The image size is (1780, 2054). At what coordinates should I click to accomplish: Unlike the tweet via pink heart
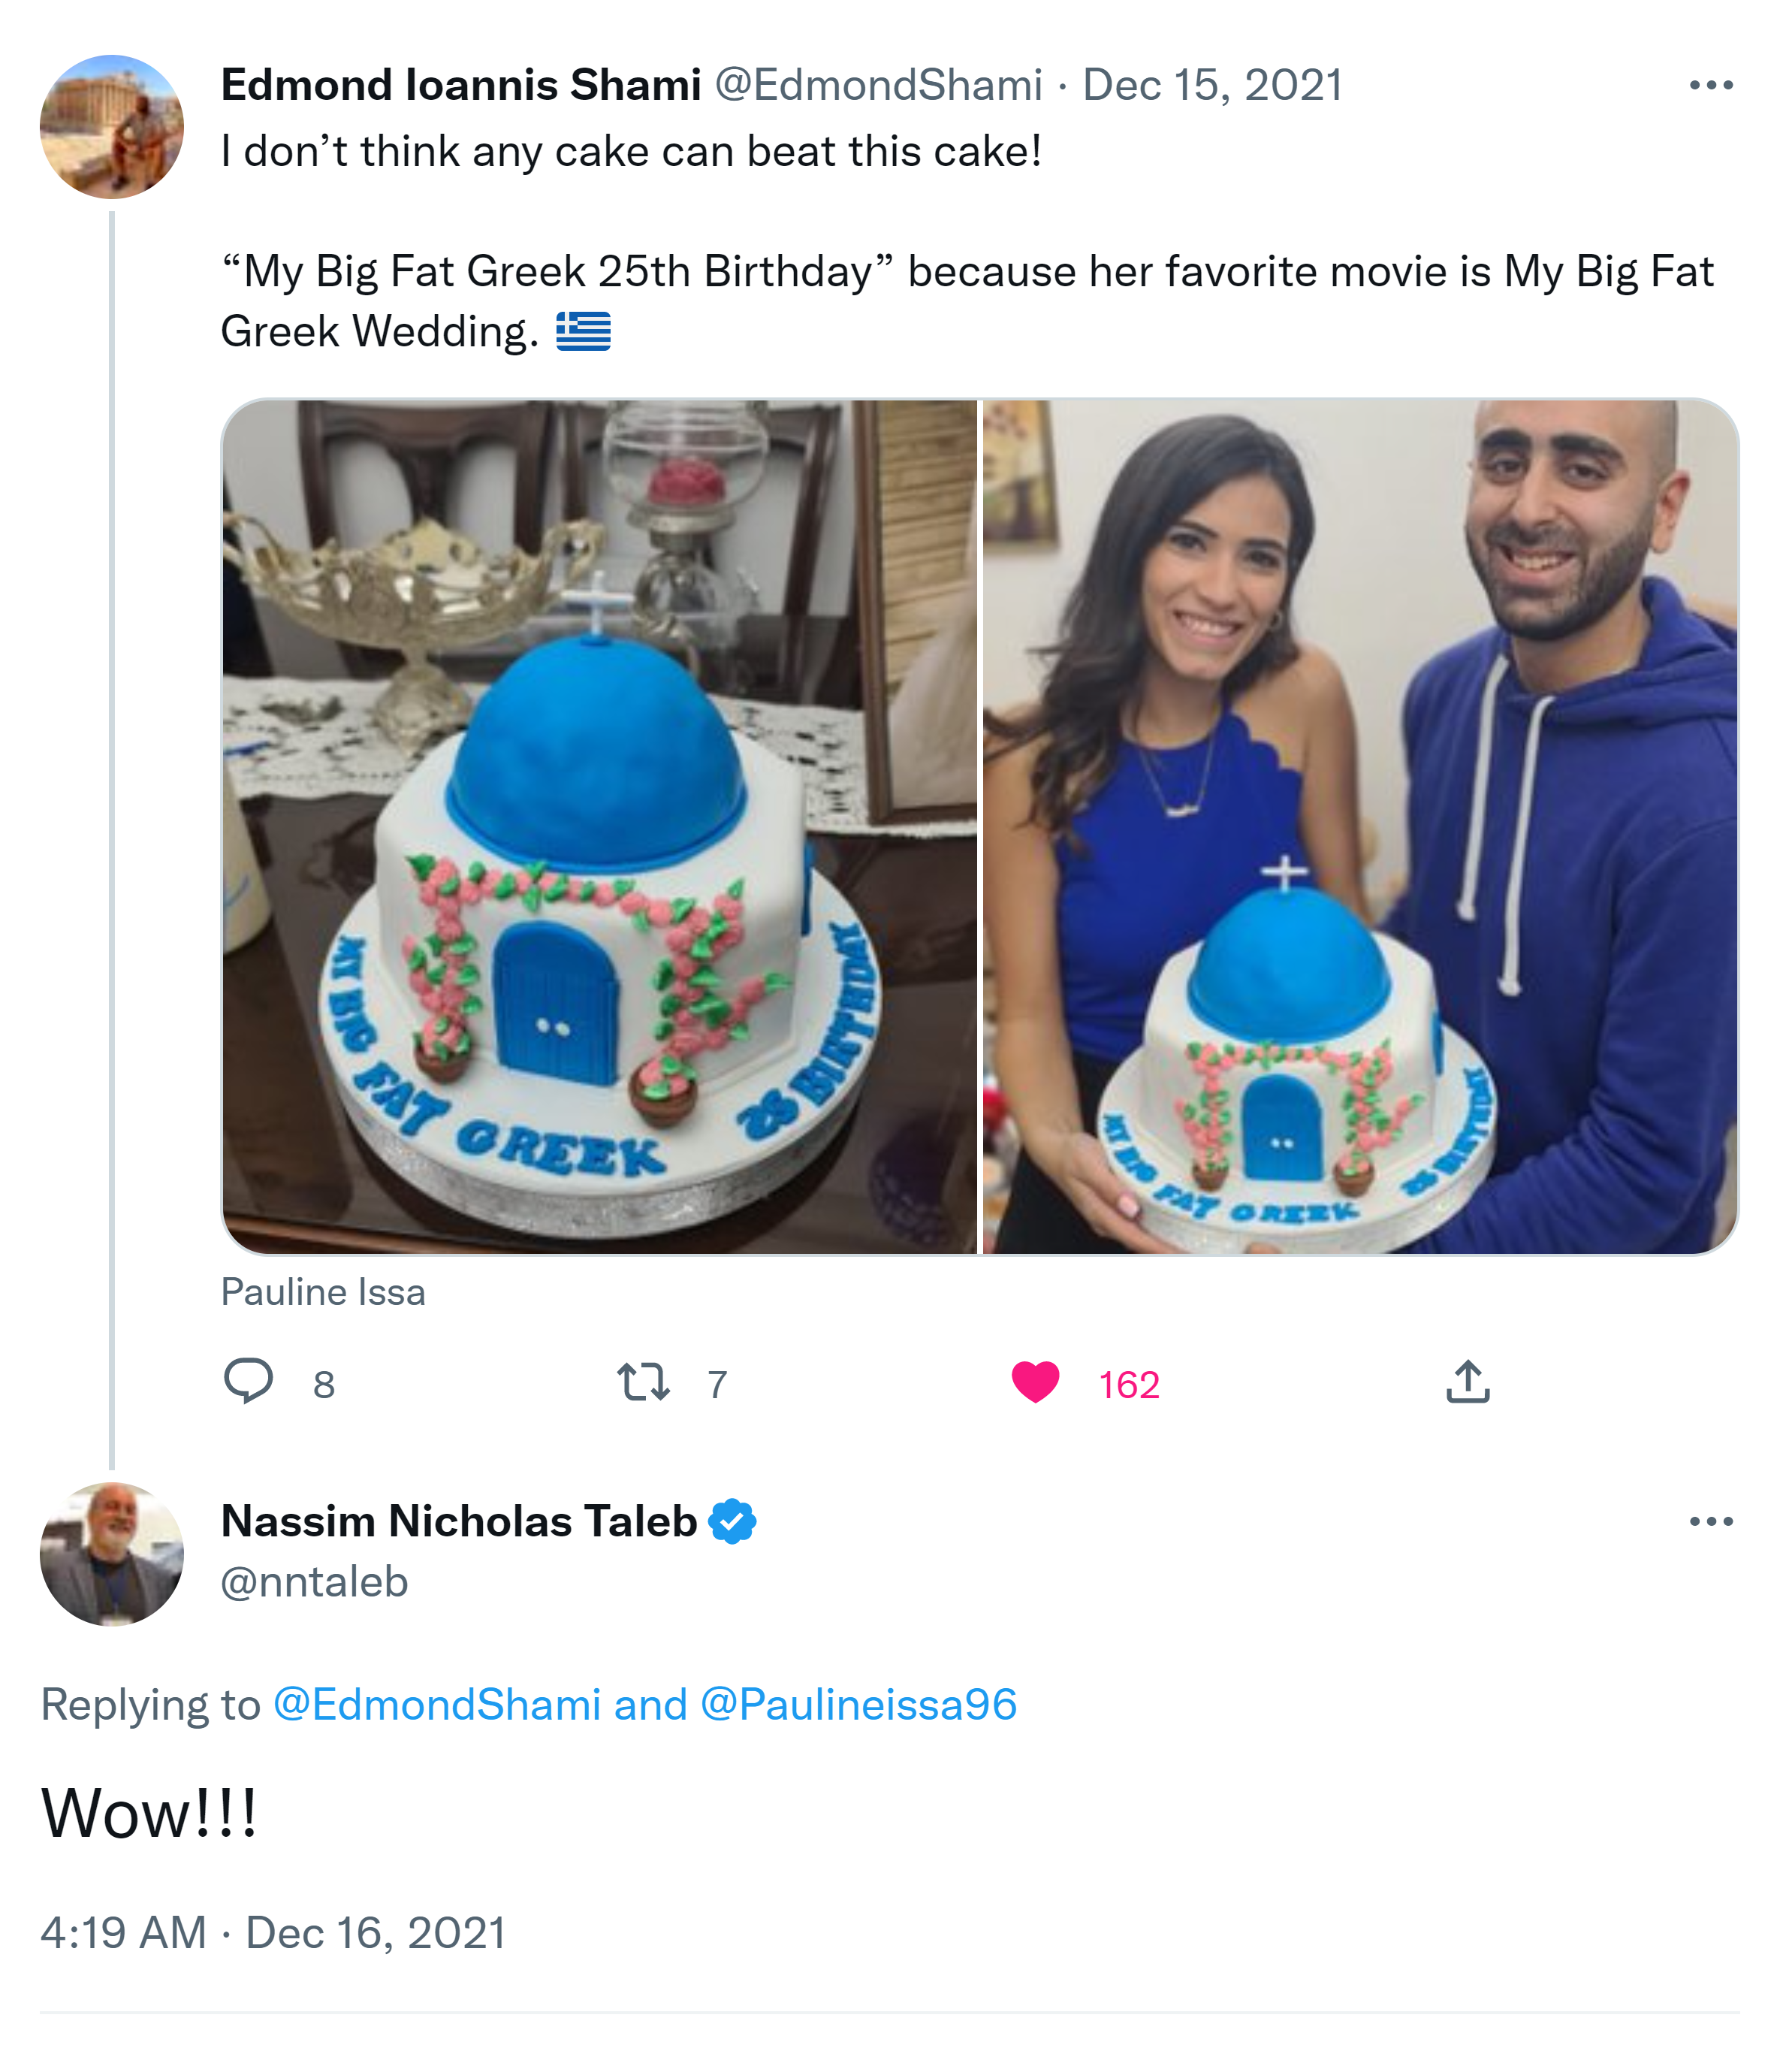coord(1035,1382)
